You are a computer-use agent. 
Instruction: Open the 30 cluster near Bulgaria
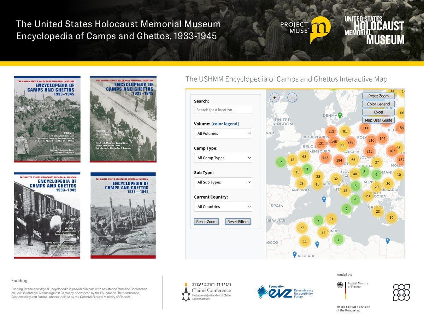388,184
